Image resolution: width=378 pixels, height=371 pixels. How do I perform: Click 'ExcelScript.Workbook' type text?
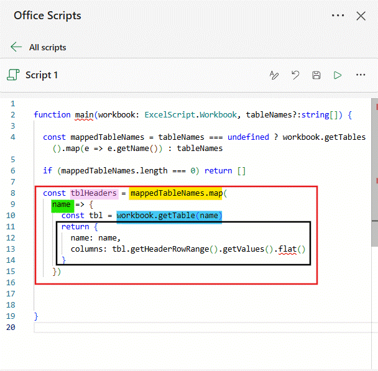(191, 115)
